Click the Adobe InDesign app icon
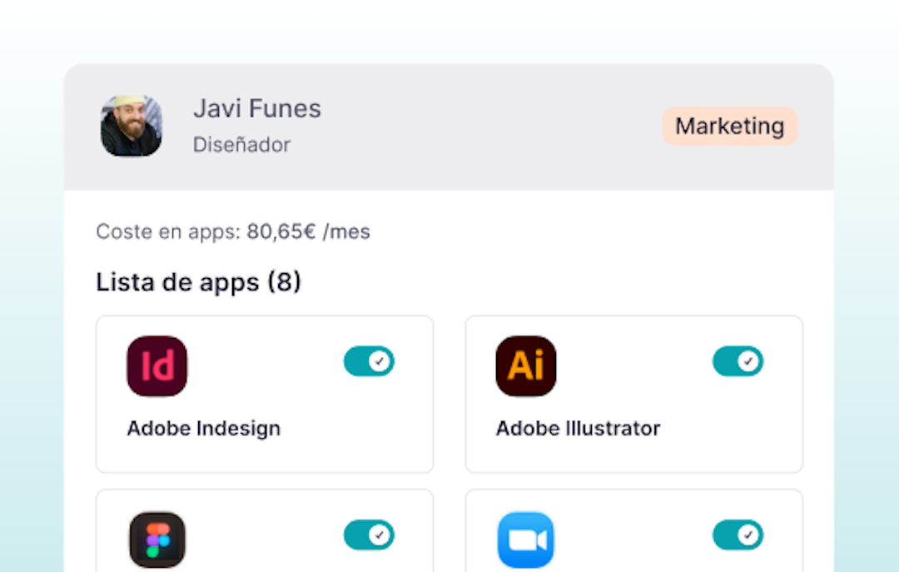The image size is (899, 572). pyautogui.click(x=156, y=366)
